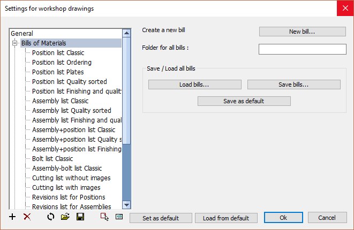
Task: Click the New bill... button
Action: (x=302, y=32)
